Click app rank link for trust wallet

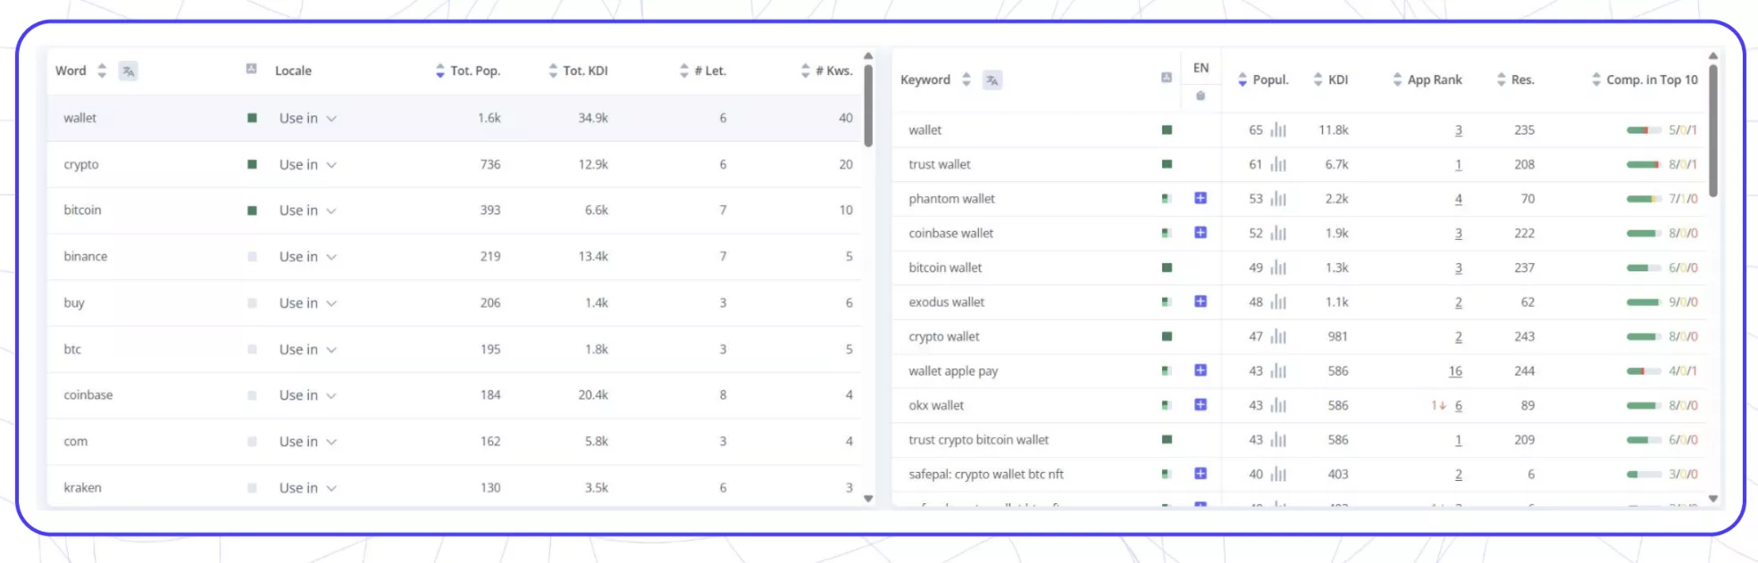1459,165
